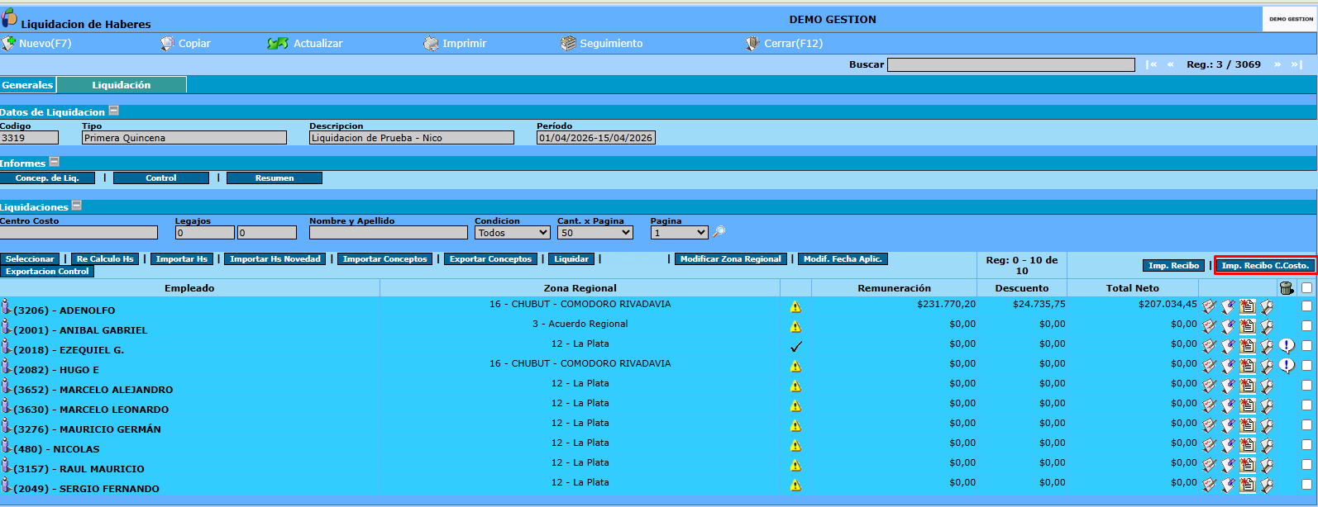Open the exclamation speech bubble for HUGO E

coord(1287,365)
